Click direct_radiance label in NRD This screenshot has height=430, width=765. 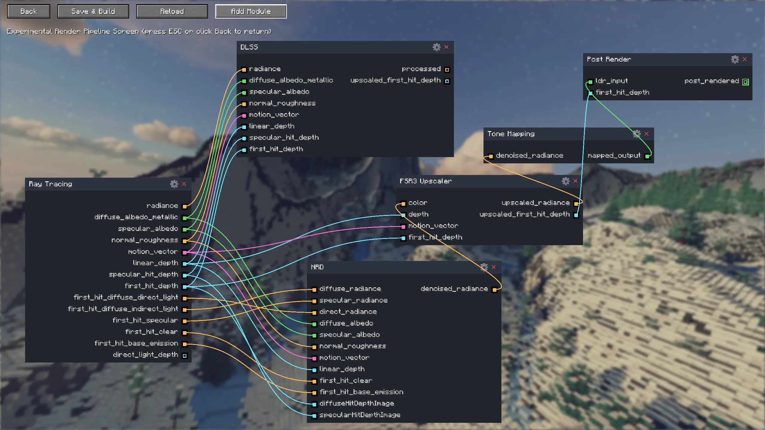tap(348, 311)
